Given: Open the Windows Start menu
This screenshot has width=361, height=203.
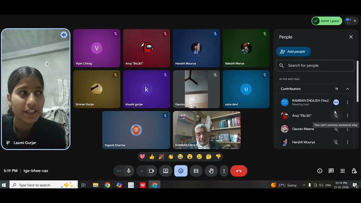Looking at the screenshot, I should click(x=4, y=185).
